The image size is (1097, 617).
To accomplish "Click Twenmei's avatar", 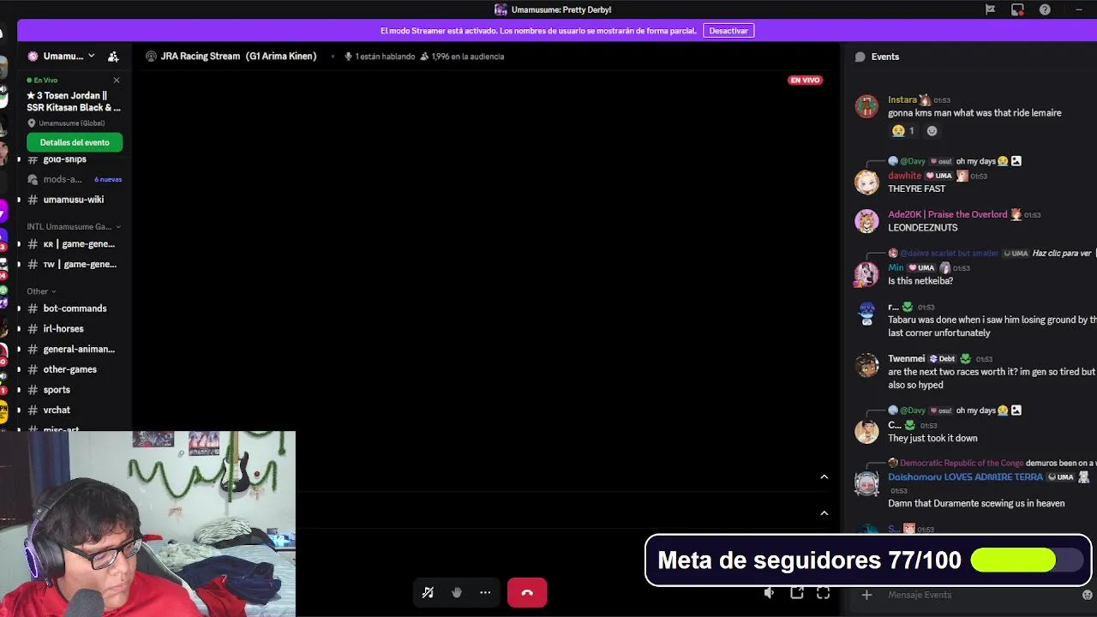I will (866, 365).
